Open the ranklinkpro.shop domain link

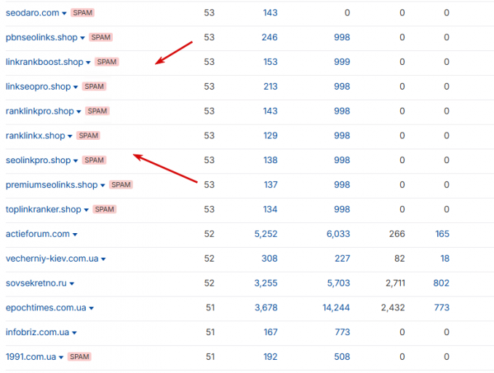coord(40,111)
